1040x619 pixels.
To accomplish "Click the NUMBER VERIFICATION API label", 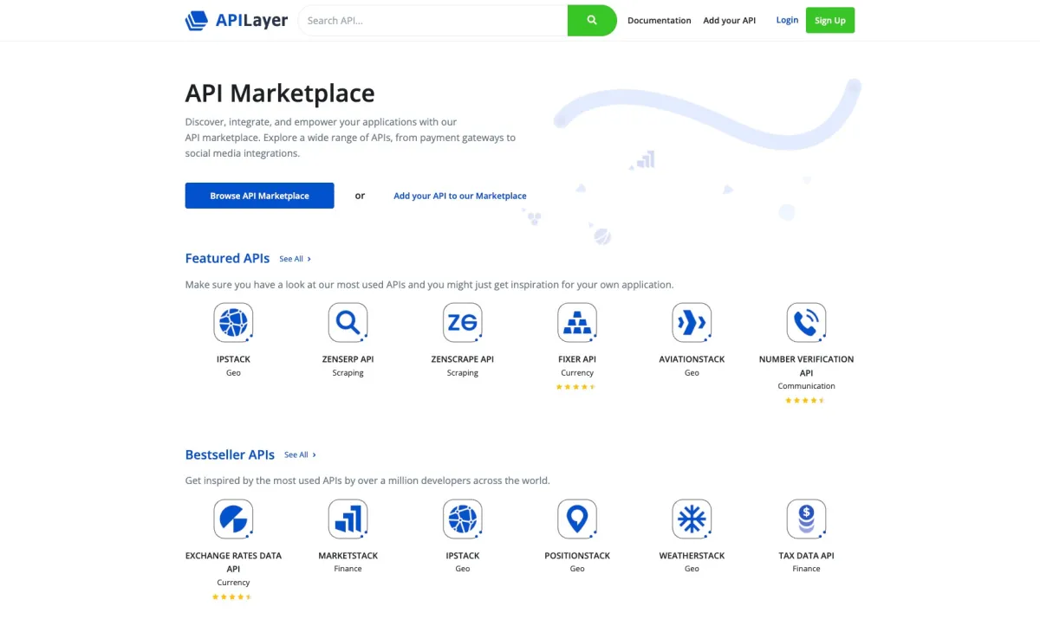I will [806, 365].
